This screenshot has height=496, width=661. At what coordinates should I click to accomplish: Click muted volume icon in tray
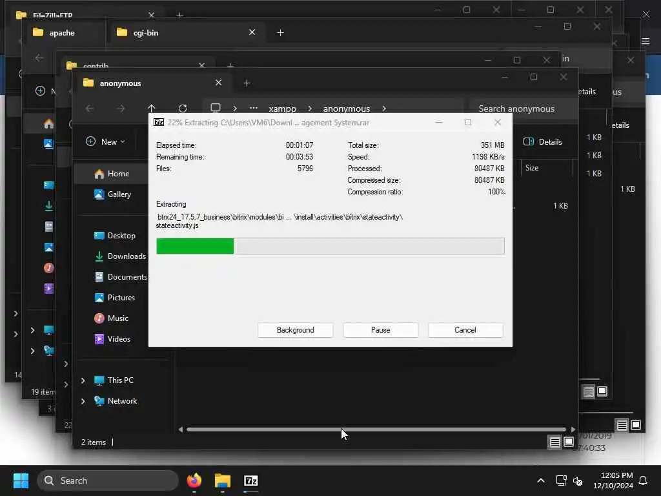[578, 480]
